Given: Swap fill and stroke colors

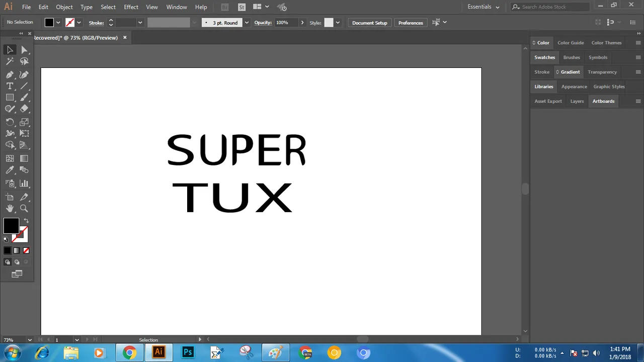Looking at the screenshot, I should (26, 221).
